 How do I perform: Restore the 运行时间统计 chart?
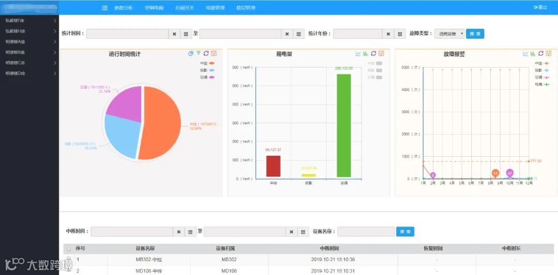206,53
